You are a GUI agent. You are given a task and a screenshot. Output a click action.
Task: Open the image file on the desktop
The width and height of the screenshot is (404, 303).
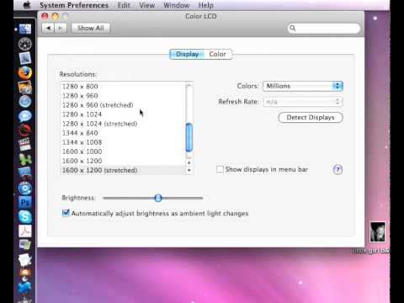378,231
